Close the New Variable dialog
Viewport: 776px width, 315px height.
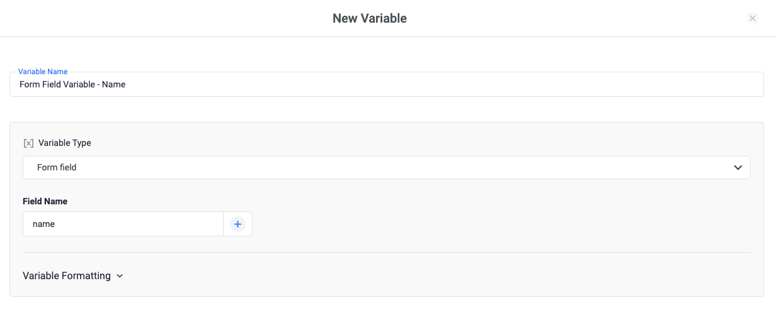(x=753, y=18)
